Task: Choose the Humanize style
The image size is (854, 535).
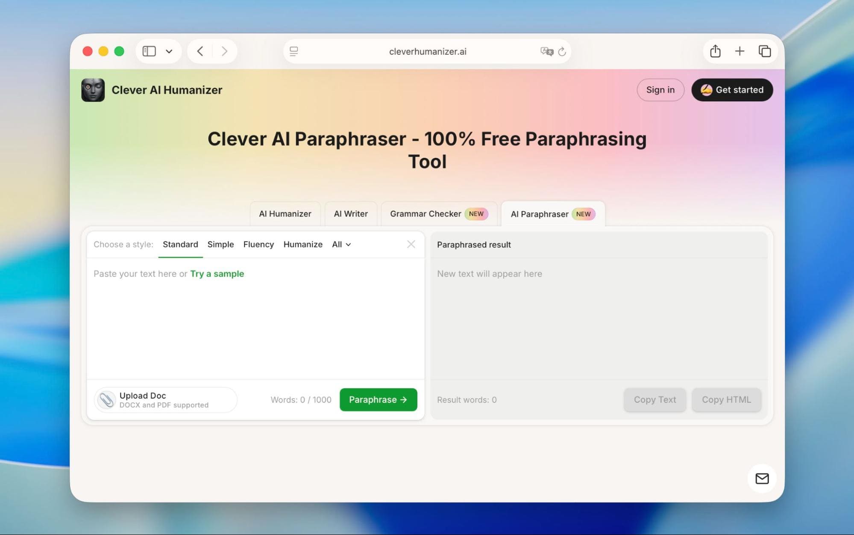Action: tap(303, 245)
